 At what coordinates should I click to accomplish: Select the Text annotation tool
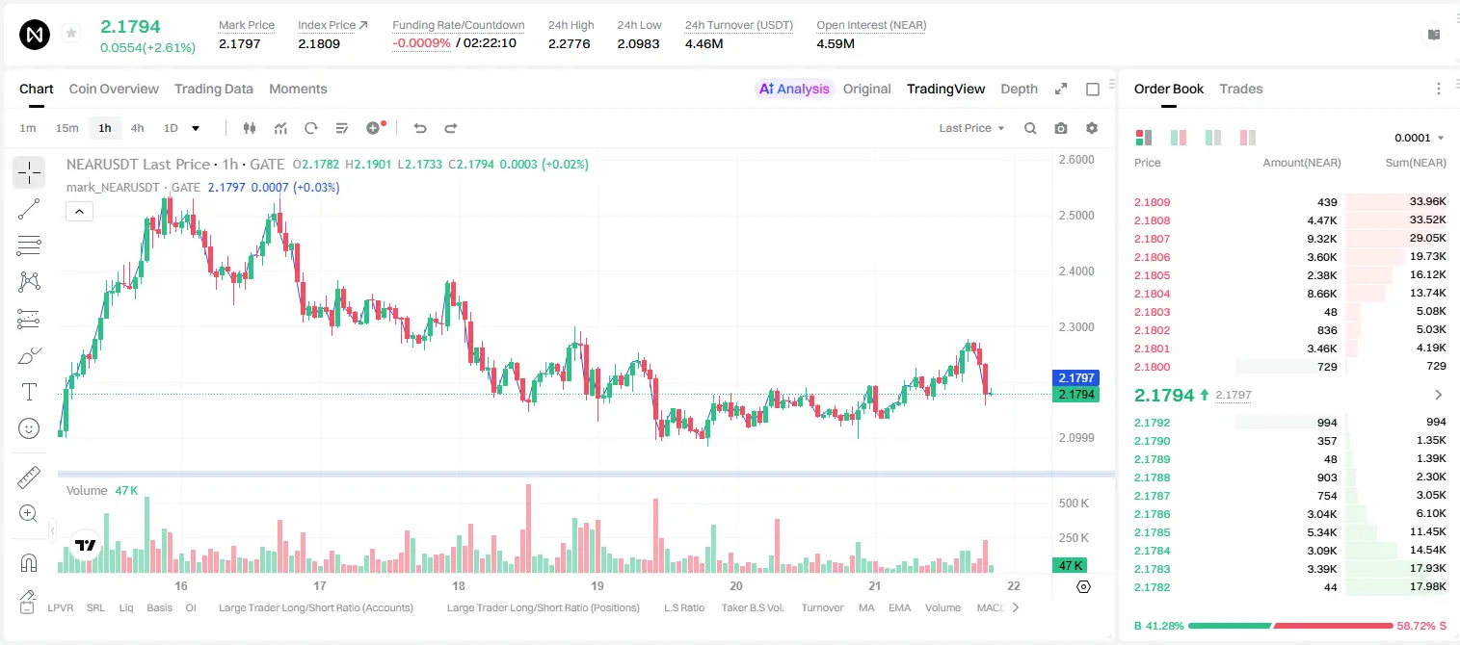[29, 392]
